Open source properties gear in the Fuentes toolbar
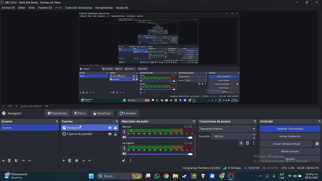 click(77, 161)
